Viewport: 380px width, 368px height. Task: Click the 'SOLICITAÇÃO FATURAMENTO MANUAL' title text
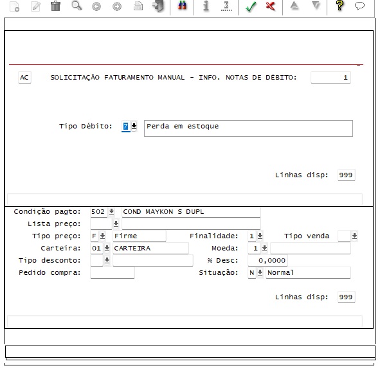117,78
